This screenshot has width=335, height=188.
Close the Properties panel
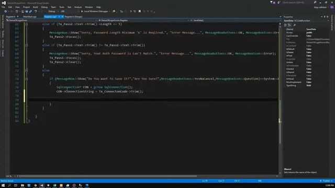coord(328,17)
